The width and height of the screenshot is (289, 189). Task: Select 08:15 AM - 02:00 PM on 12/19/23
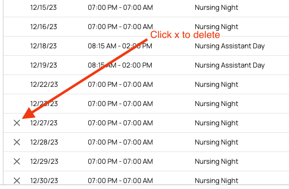pos(120,65)
